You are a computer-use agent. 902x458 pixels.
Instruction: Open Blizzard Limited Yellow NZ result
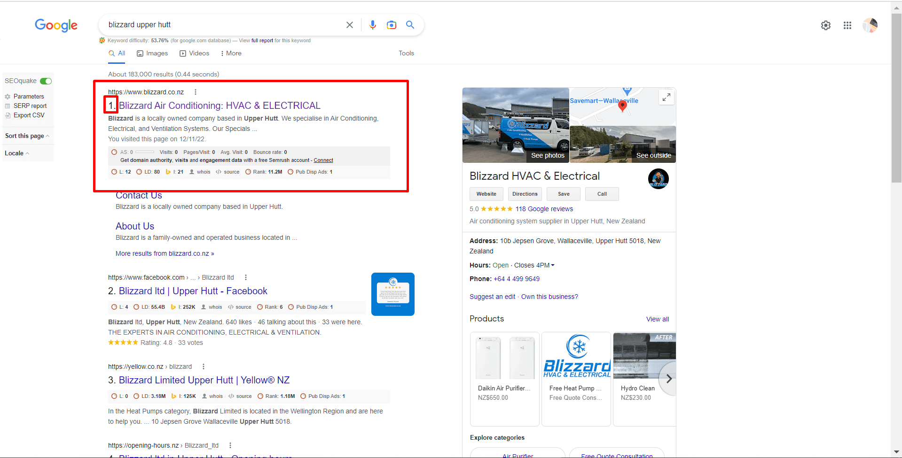pyautogui.click(x=204, y=380)
